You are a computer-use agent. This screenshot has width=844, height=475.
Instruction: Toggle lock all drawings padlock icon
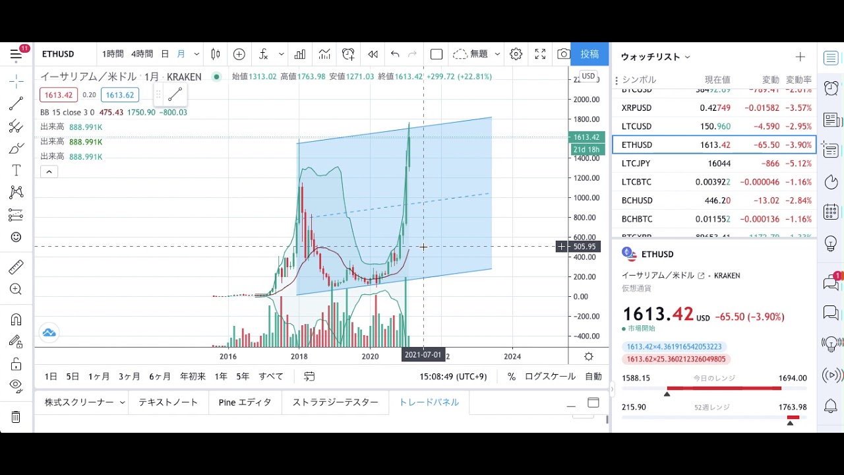[x=16, y=364]
